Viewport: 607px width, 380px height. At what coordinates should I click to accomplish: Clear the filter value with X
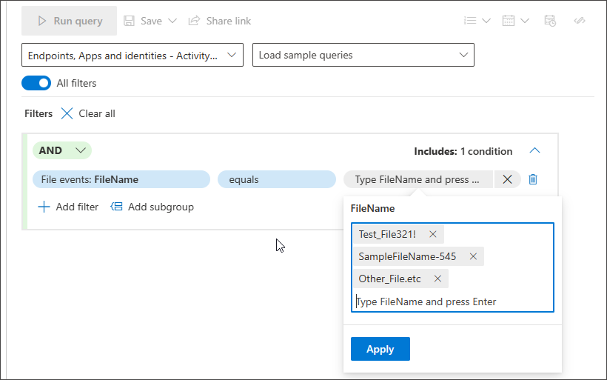tap(507, 179)
